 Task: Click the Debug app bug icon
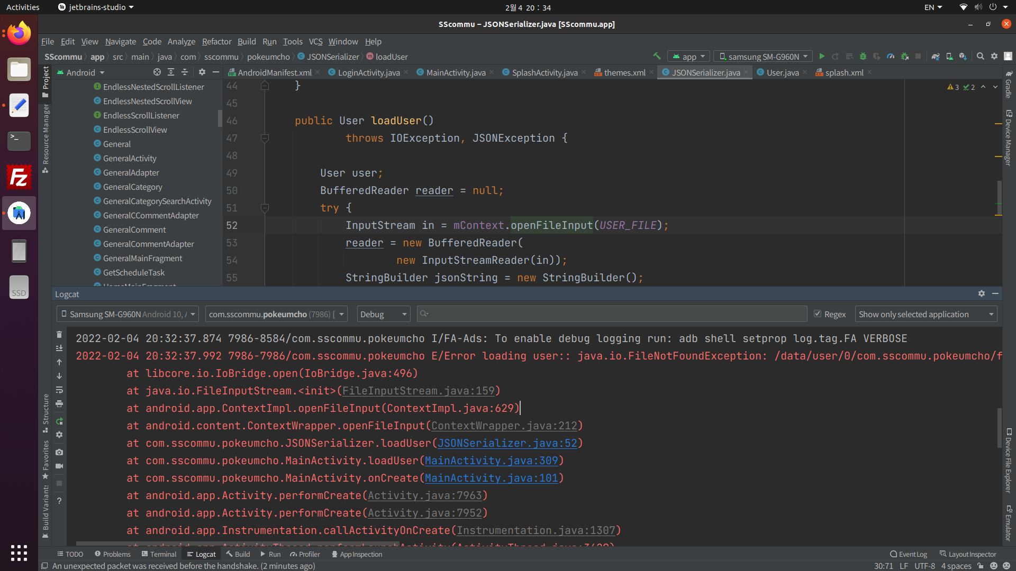pyautogui.click(x=863, y=57)
